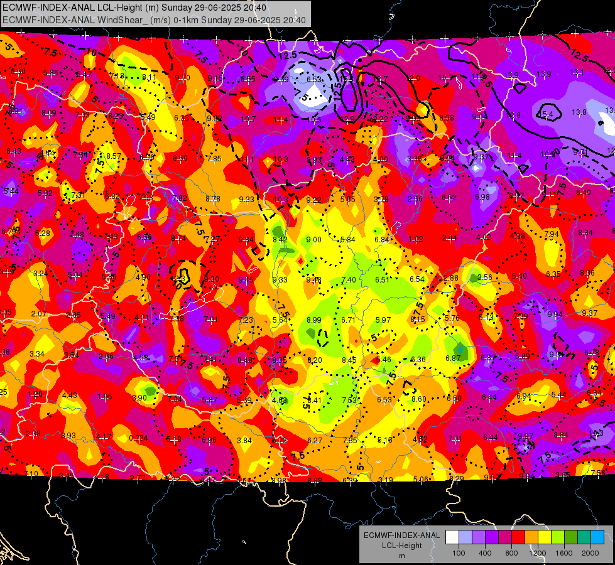Click the map value 7.40
Screen dimensions: 615x565
[349, 279]
